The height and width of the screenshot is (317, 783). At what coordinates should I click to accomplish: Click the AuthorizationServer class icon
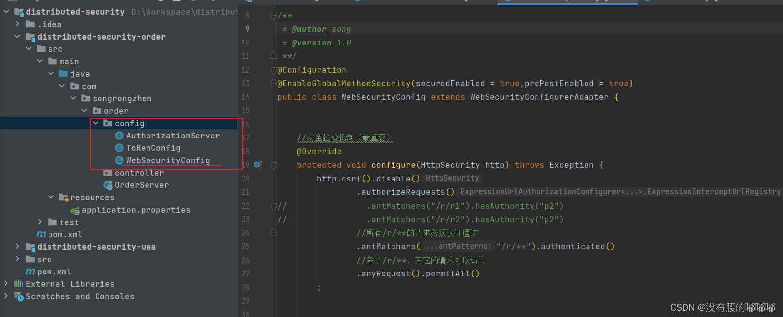click(119, 136)
